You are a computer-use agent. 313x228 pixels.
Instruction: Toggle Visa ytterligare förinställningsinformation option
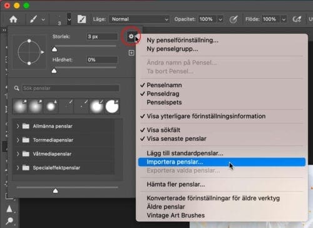click(x=222, y=116)
